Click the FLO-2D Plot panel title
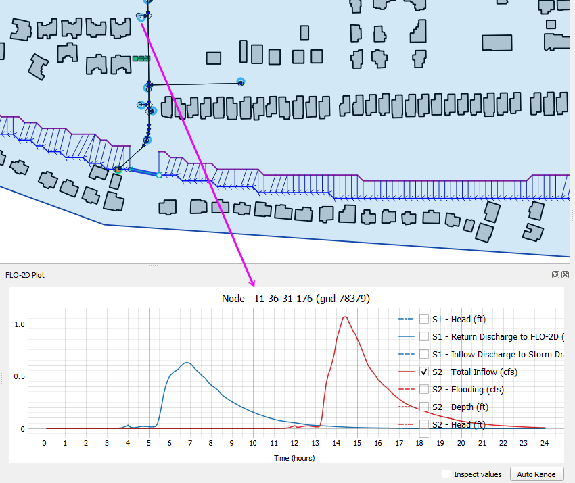The height and width of the screenshot is (483, 575). click(x=24, y=275)
